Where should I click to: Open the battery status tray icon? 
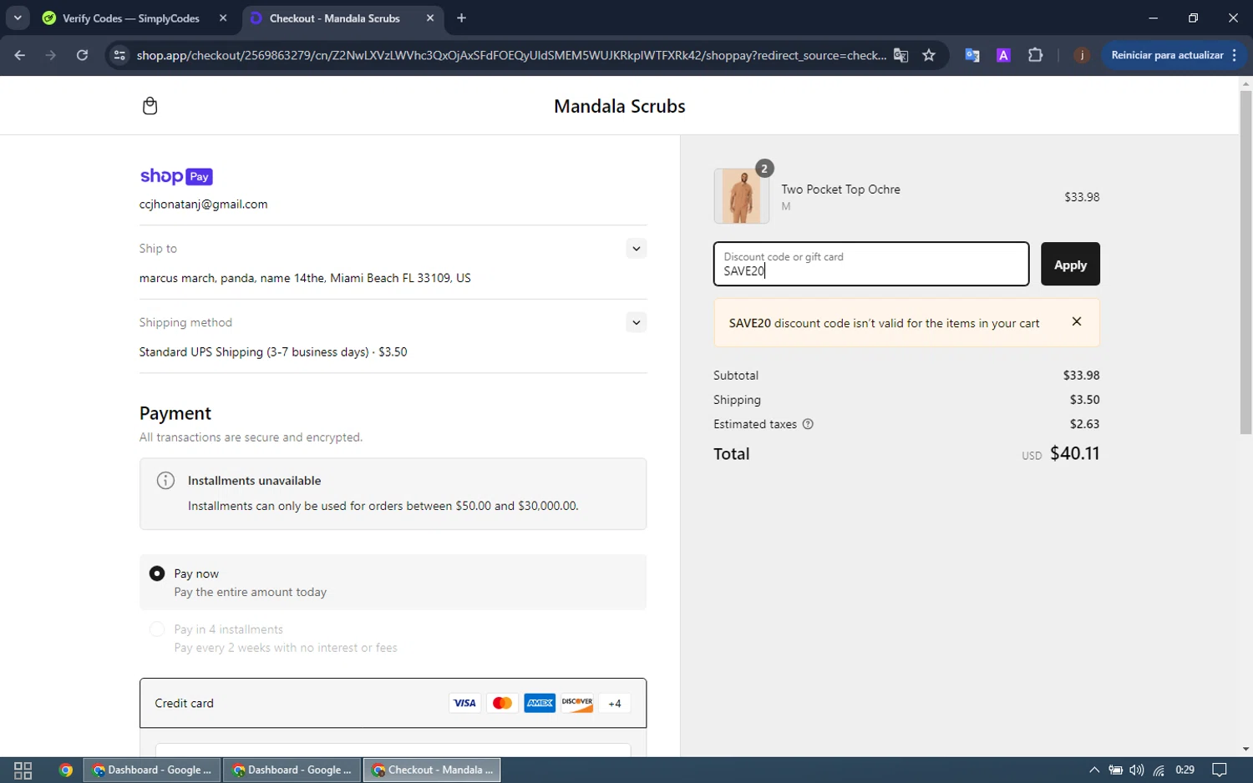tap(1115, 770)
